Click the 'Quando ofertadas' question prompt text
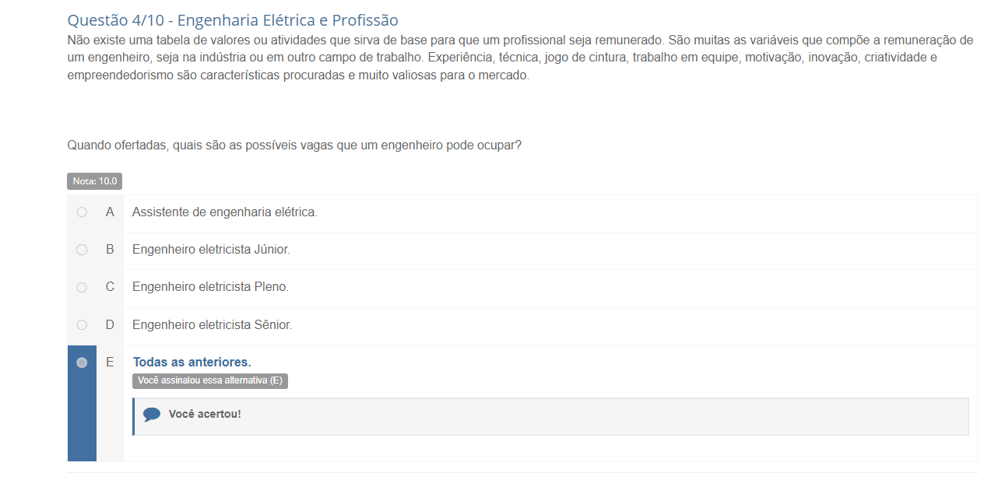This screenshot has height=480, width=998. (293, 145)
